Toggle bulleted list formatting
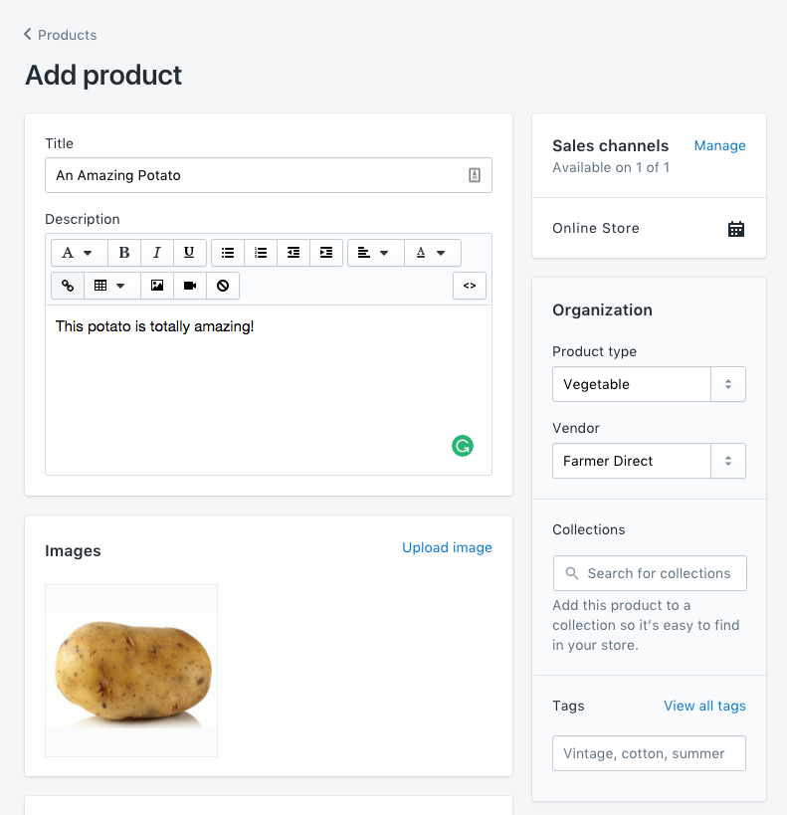The width and height of the screenshot is (787, 815). point(227,252)
